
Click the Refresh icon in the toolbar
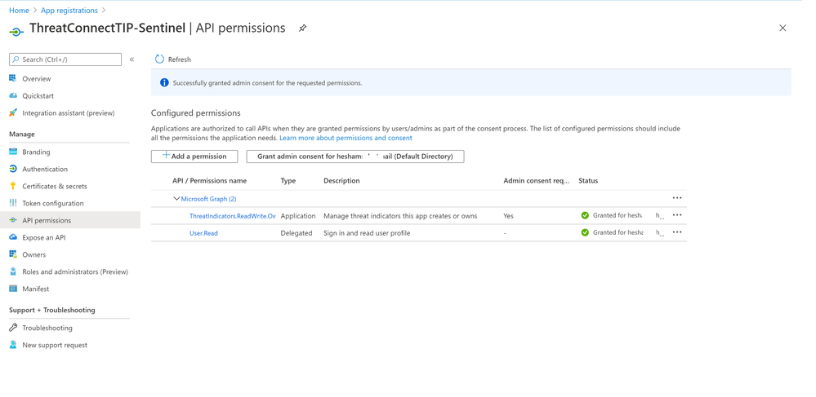tap(159, 60)
